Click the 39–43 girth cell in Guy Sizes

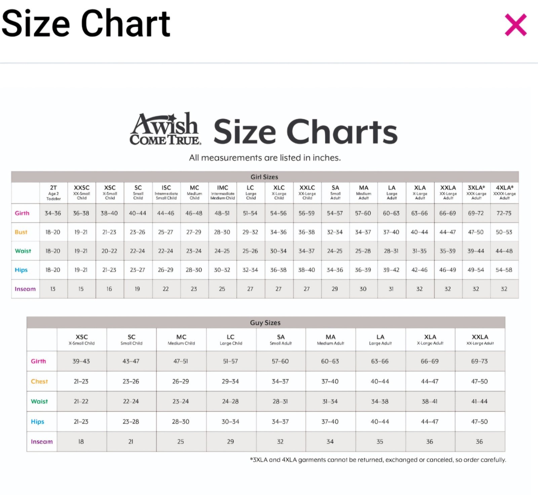[x=81, y=361]
